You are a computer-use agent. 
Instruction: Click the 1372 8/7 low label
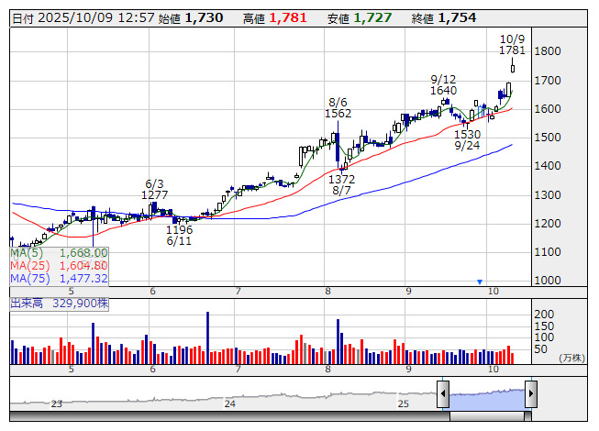[x=342, y=184]
